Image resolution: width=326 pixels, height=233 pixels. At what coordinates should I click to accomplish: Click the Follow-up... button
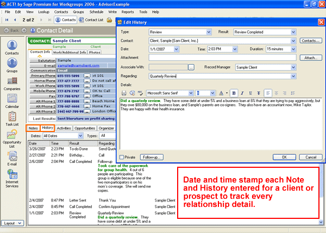tap(152, 157)
